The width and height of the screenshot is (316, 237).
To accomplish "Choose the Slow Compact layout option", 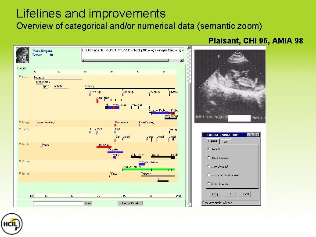I will (x=208, y=166).
